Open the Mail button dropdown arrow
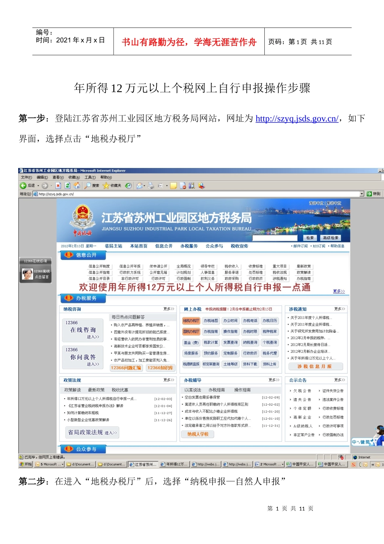Image resolution: width=384 pixels, height=544 pixels. tap(145, 186)
